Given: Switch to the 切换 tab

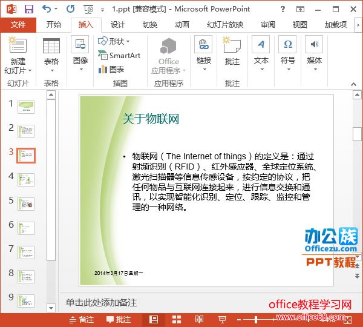Looking at the screenshot, I should [150, 25].
